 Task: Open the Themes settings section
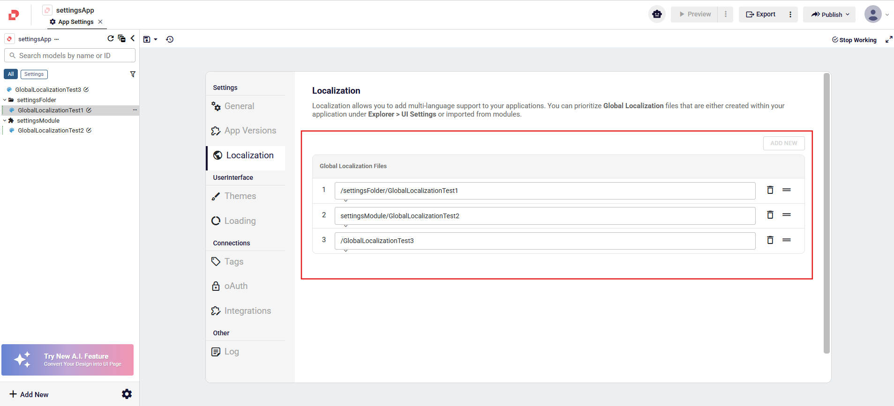pos(240,196)
